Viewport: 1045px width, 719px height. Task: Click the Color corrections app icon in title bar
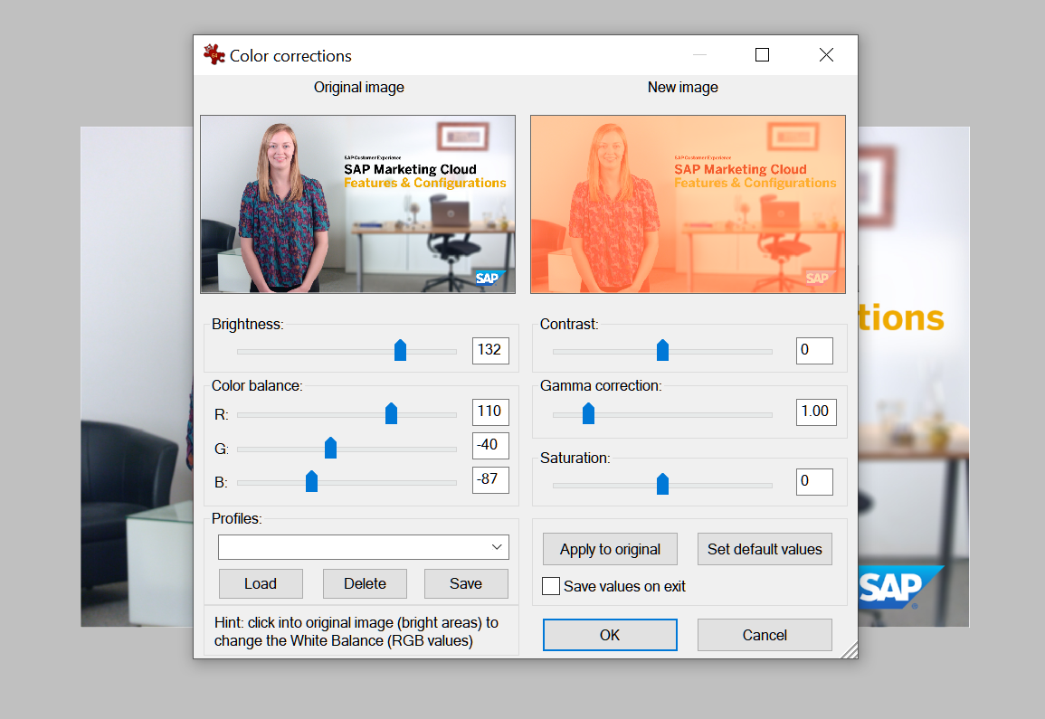pos(214,54)
